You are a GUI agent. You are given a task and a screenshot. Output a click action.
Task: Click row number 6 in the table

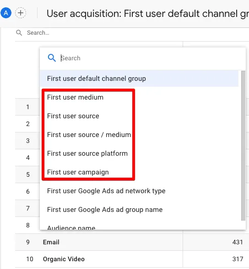point(28,191)
